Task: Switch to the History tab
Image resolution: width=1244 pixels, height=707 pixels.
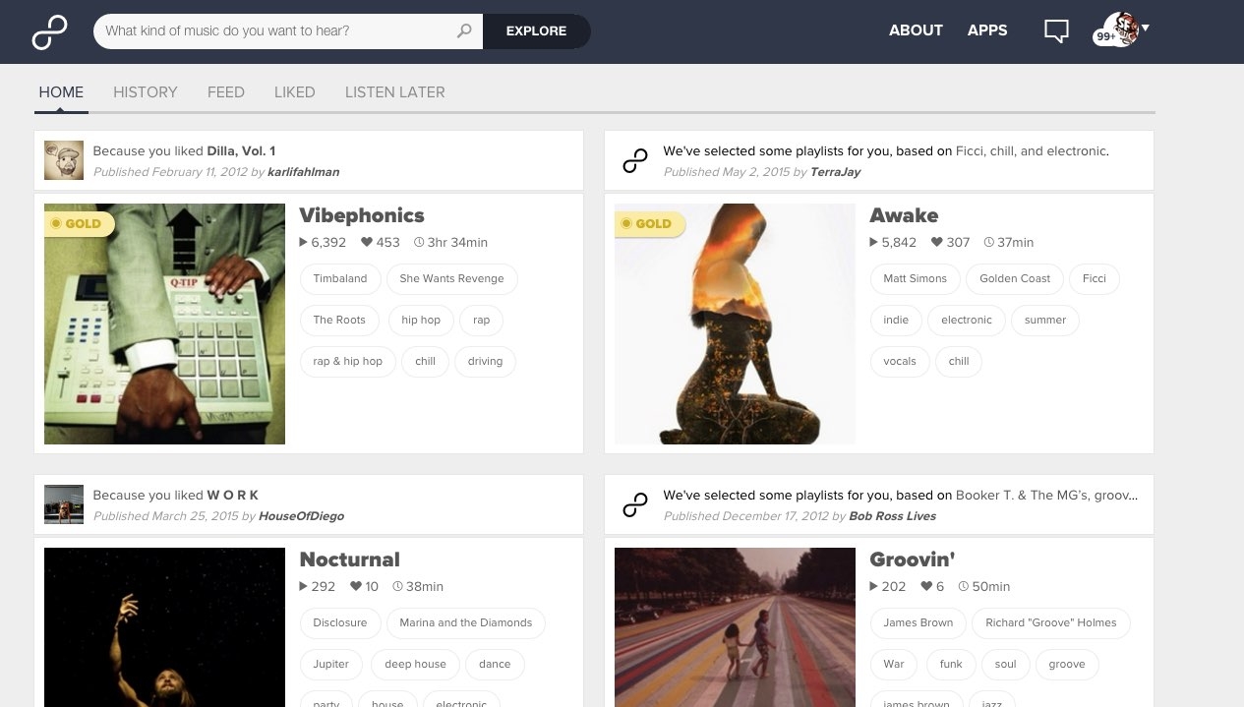Action: [146, 92]
